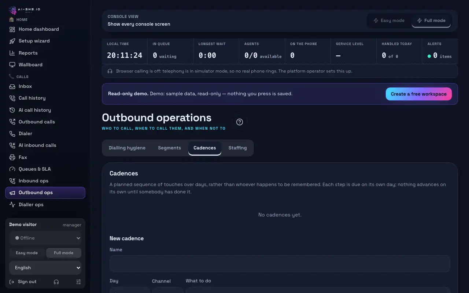Go to the Staffing tab
The image size is (469, 293).
coord(237,148)
